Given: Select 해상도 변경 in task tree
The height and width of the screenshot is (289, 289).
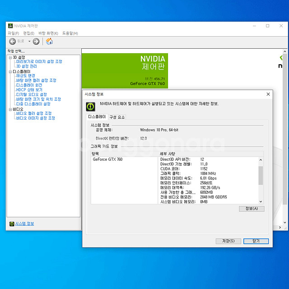Looking at the screenshot, I should (x=26, y=75).
